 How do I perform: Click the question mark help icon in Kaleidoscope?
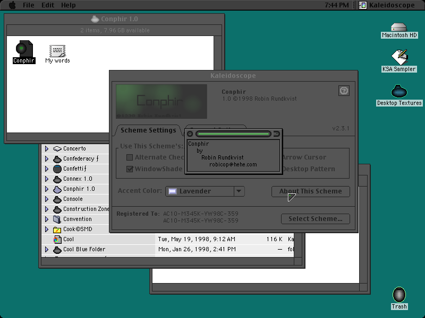pos(344,91)
